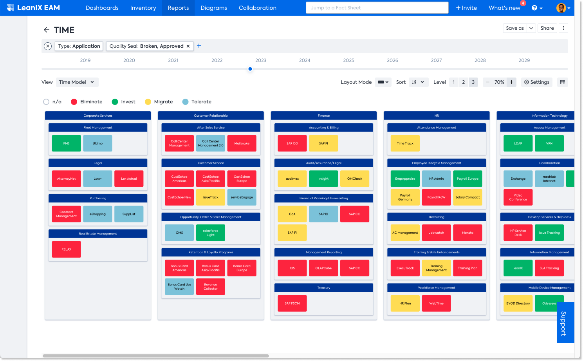Click the horizontal scrollbar
583x361 pixels.
(156, 356)
